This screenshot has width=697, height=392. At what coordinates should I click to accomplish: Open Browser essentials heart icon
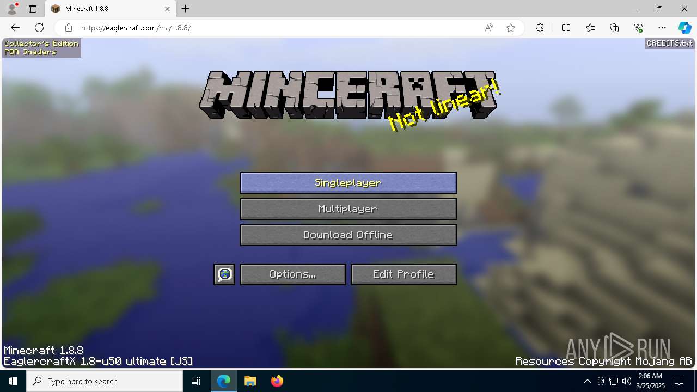point(638,28)
